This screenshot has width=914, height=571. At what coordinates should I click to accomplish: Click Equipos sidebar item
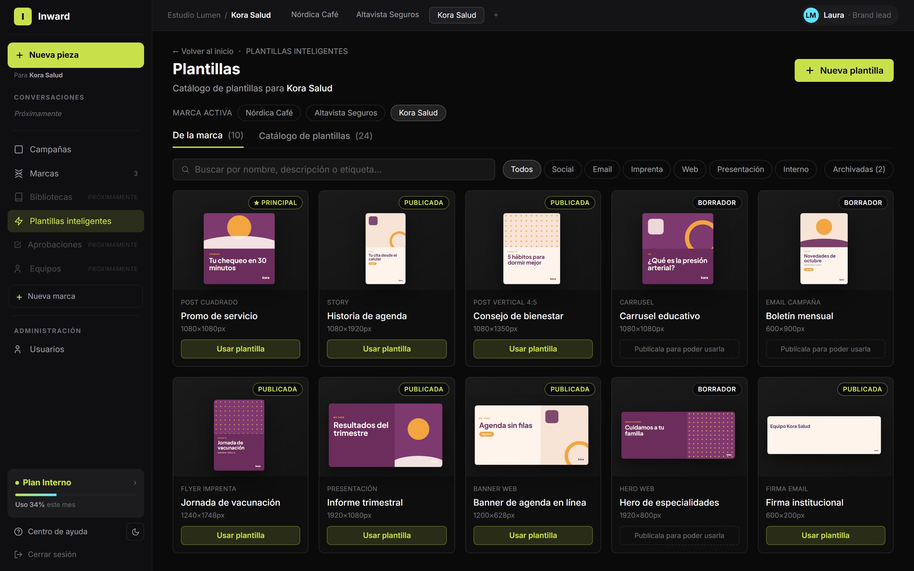pyautogui.click(x=76, y=269)
